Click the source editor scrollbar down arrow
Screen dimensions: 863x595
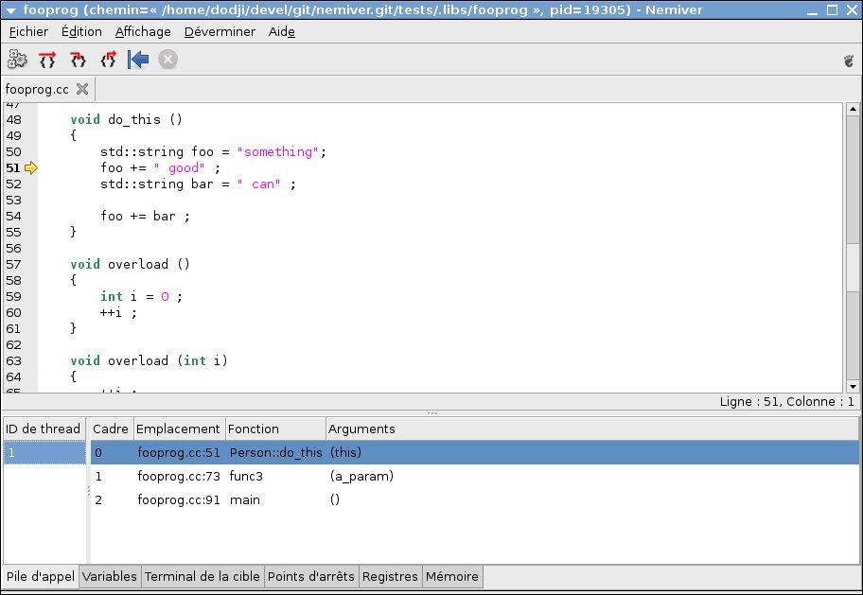point(853,386)
